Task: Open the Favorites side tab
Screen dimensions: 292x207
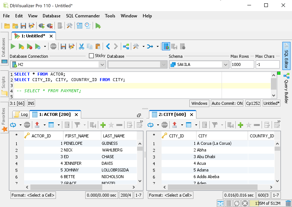Action: click(x=4, y=118)
